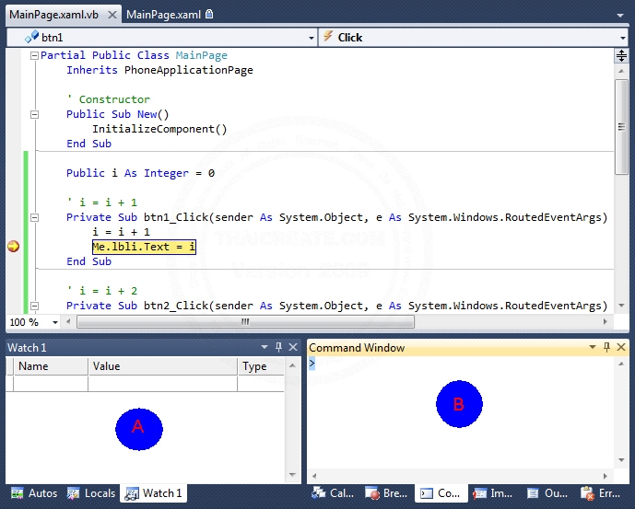Collapse the btn1_Click sub outline
The image size is (635, 509).
coord(34,217)
